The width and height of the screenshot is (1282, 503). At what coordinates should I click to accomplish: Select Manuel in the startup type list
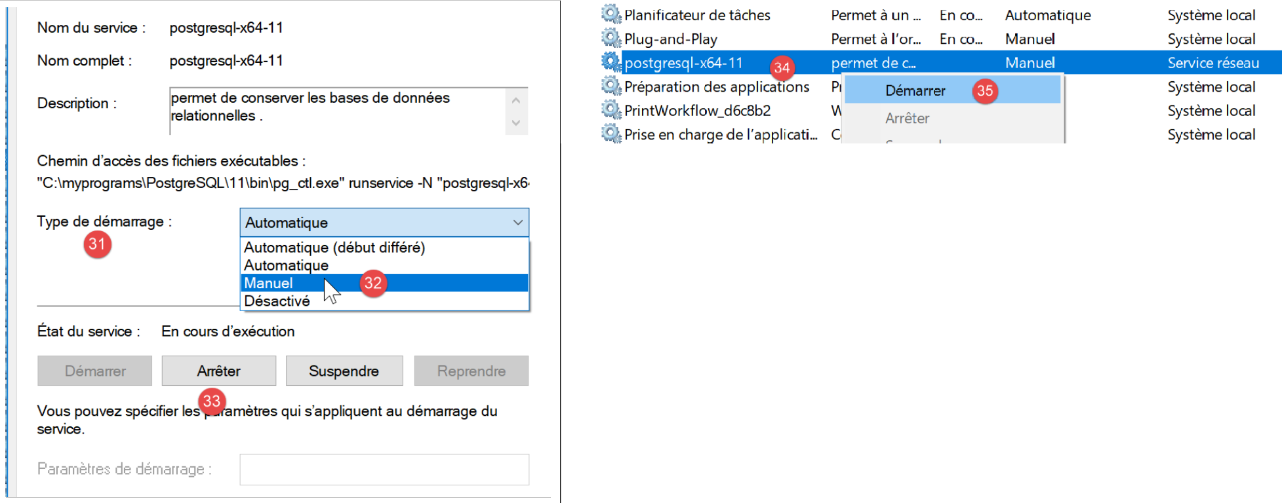click(269, 283)
